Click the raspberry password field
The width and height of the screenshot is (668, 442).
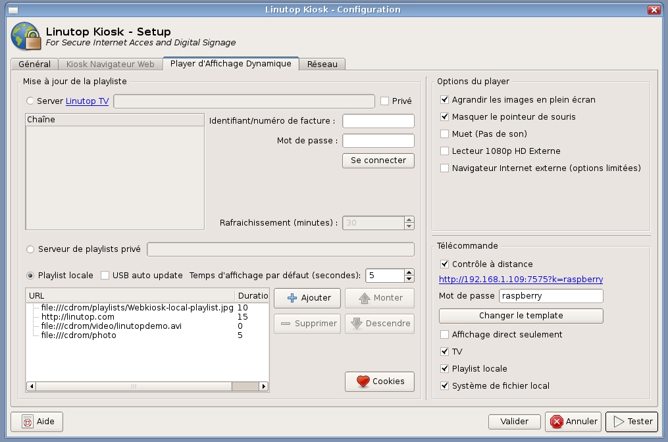coord(551,296)
